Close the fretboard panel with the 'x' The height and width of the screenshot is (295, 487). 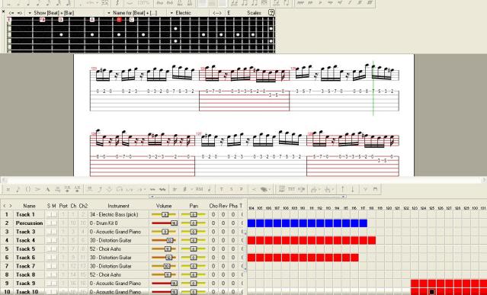[3, 11]
